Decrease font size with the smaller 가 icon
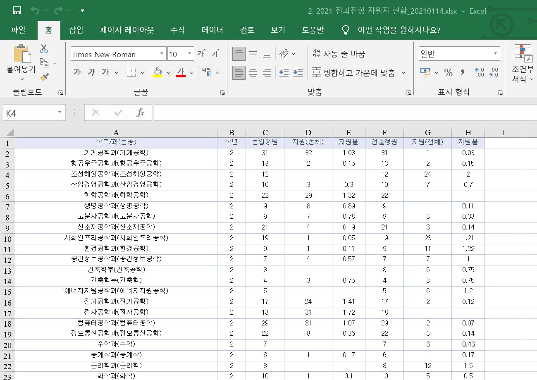 [215, 53]
